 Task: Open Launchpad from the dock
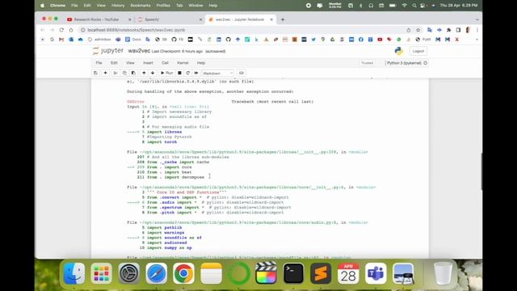[102, 273]
